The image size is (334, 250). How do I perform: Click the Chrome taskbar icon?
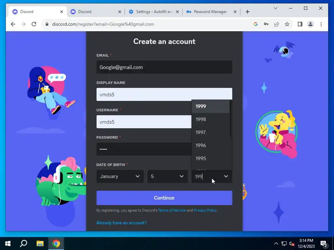click(56, 243)
